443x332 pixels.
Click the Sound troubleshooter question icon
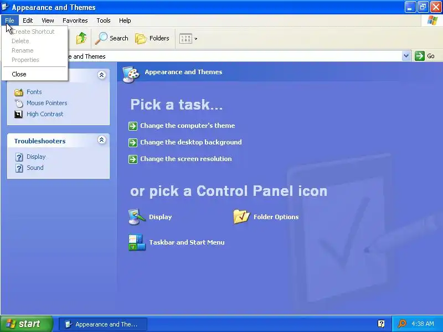pos(19,168)
